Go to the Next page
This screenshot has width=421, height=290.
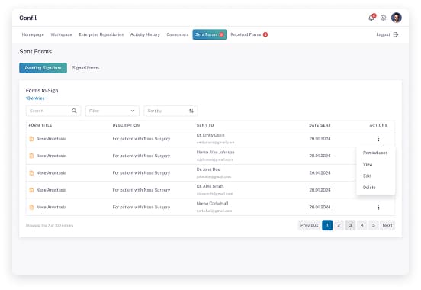387,225
